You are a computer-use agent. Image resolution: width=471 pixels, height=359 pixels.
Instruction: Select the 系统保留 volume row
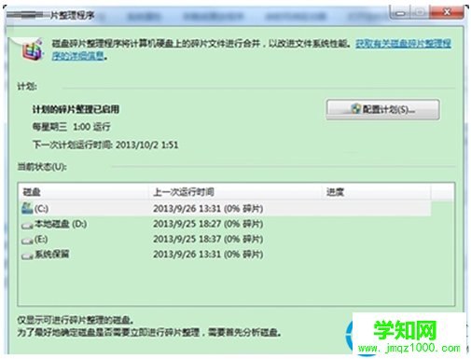(226, 255)
